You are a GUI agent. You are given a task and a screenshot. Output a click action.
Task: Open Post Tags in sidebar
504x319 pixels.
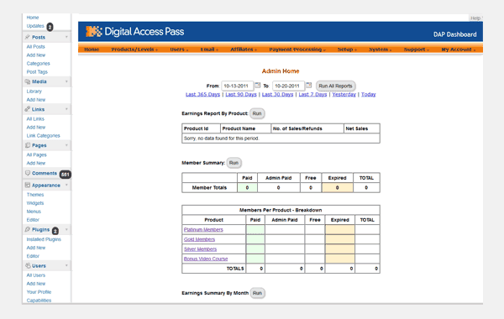[37, 71]
